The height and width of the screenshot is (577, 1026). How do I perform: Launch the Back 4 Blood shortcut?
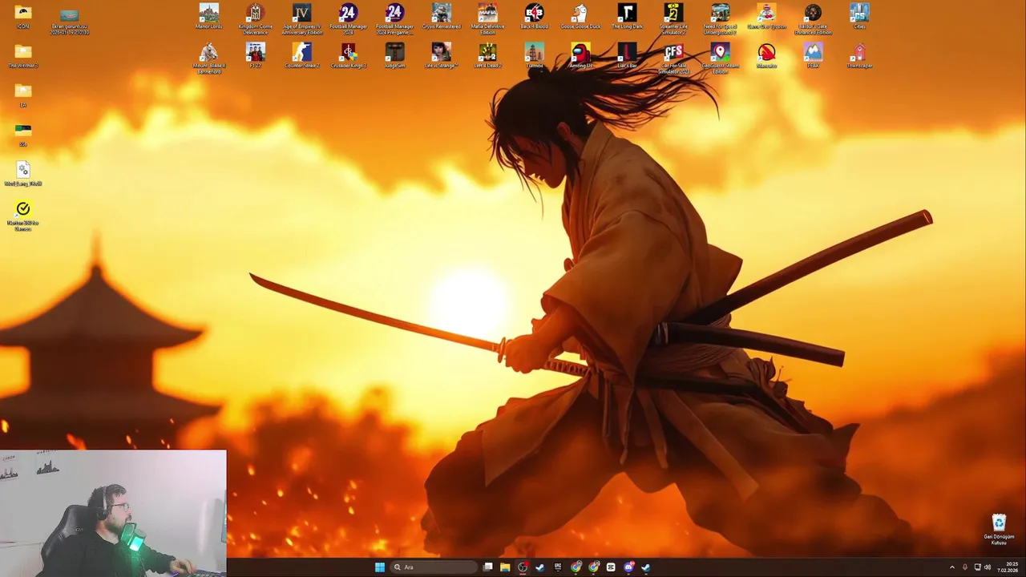pyautogui.click(x=534, y=18)
